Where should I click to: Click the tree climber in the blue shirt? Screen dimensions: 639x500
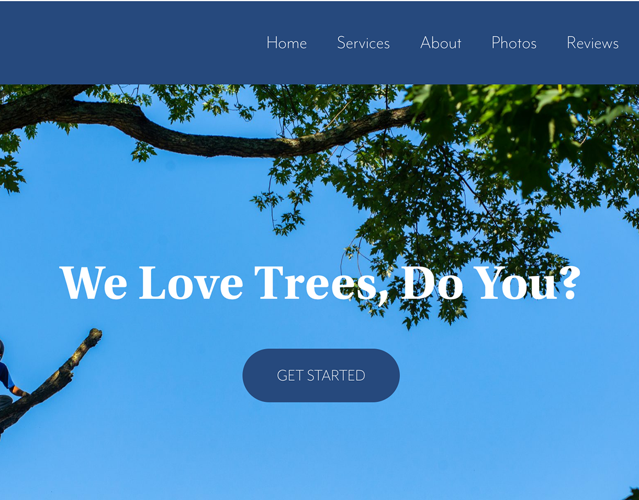pyautogui.click(x=5, y=375)
